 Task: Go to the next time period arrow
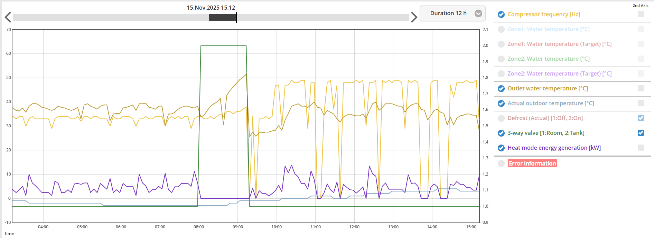tap(414, 17)
